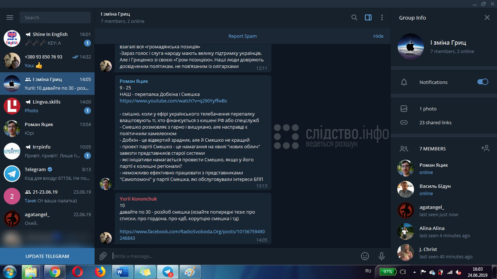Open File Explorer from the taskbar
Viewport: 497px width, 279px height.
tap(31, 272)
